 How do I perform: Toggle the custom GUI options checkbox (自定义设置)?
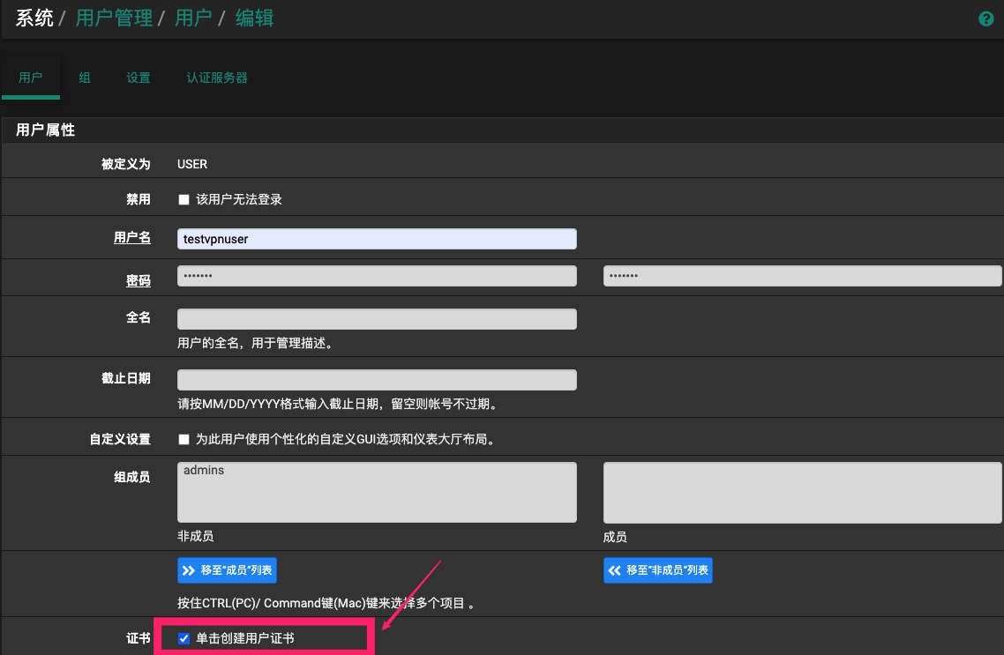[184, 439]
